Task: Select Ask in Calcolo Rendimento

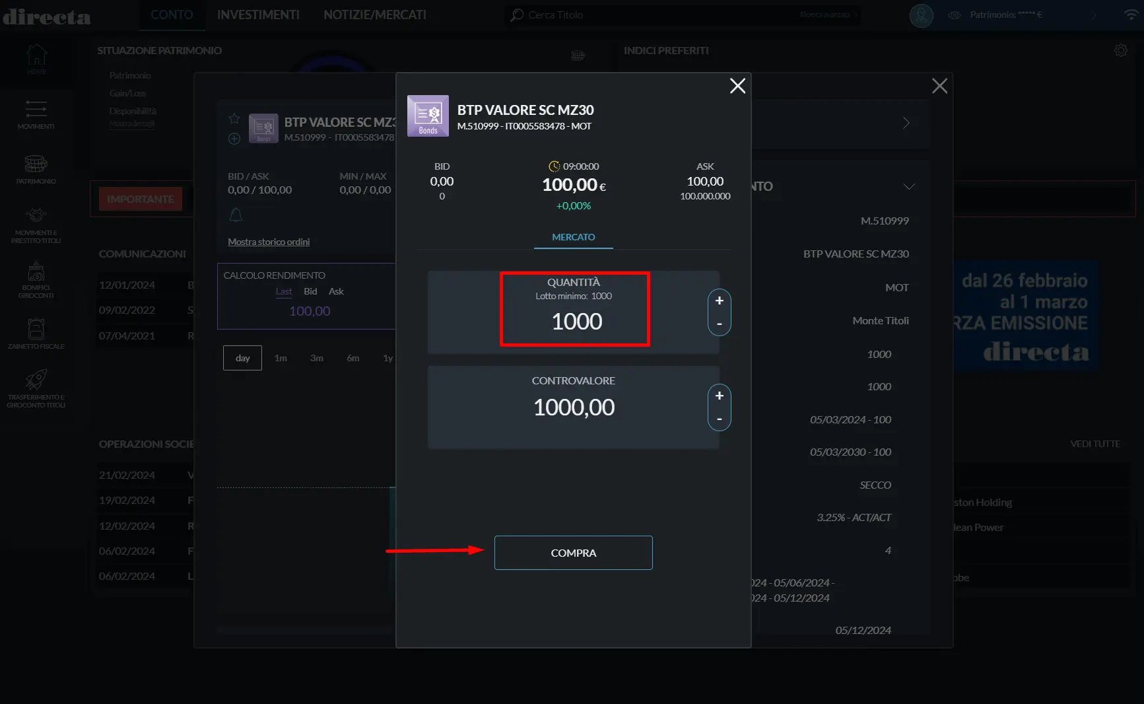Action: (x=336, y=291)
